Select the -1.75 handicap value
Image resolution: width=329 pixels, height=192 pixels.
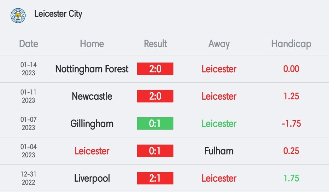291,123
